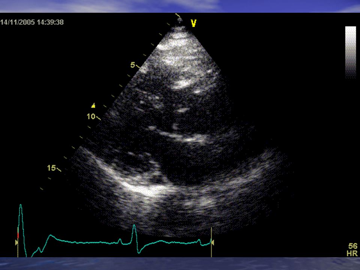Click the heart rate value 56

352,246
